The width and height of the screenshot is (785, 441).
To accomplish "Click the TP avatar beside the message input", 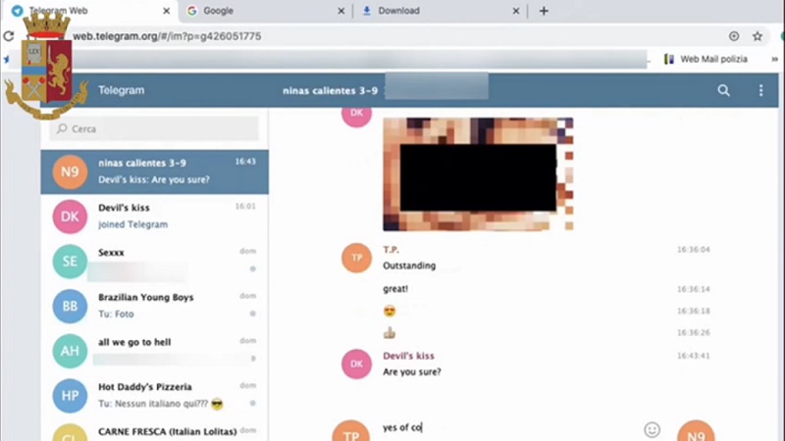I will tap(351, 432).
